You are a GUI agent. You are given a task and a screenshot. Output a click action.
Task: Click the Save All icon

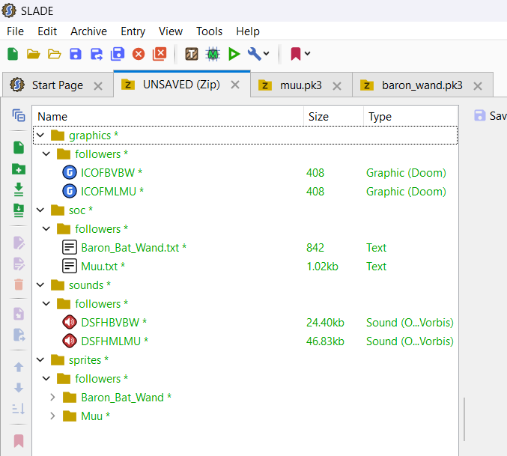(x=118, y=54)
